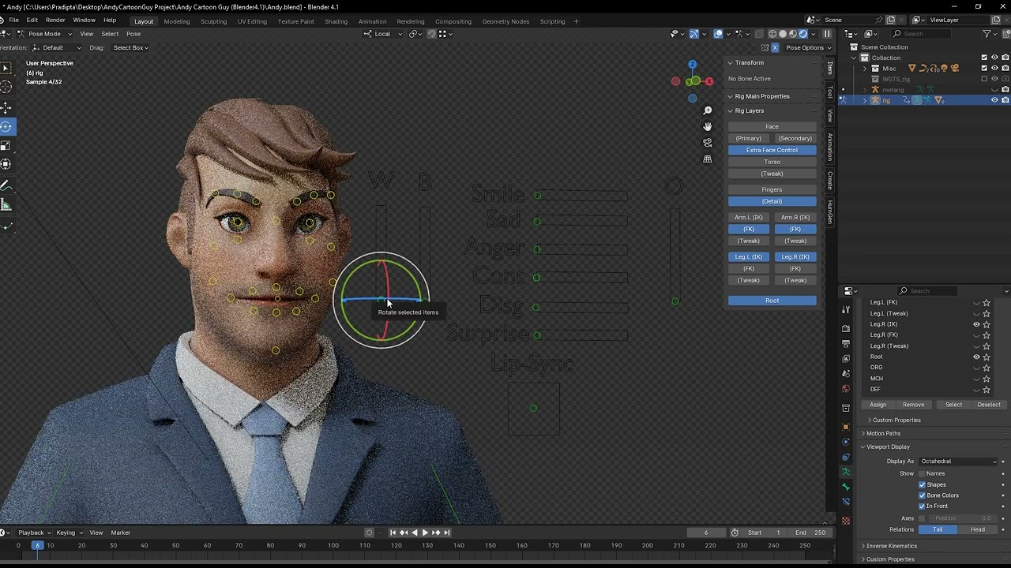The image size is (1011, 568).
Task: Hide the Misc collection with its eye icon
Action: (x=994, y=68)
